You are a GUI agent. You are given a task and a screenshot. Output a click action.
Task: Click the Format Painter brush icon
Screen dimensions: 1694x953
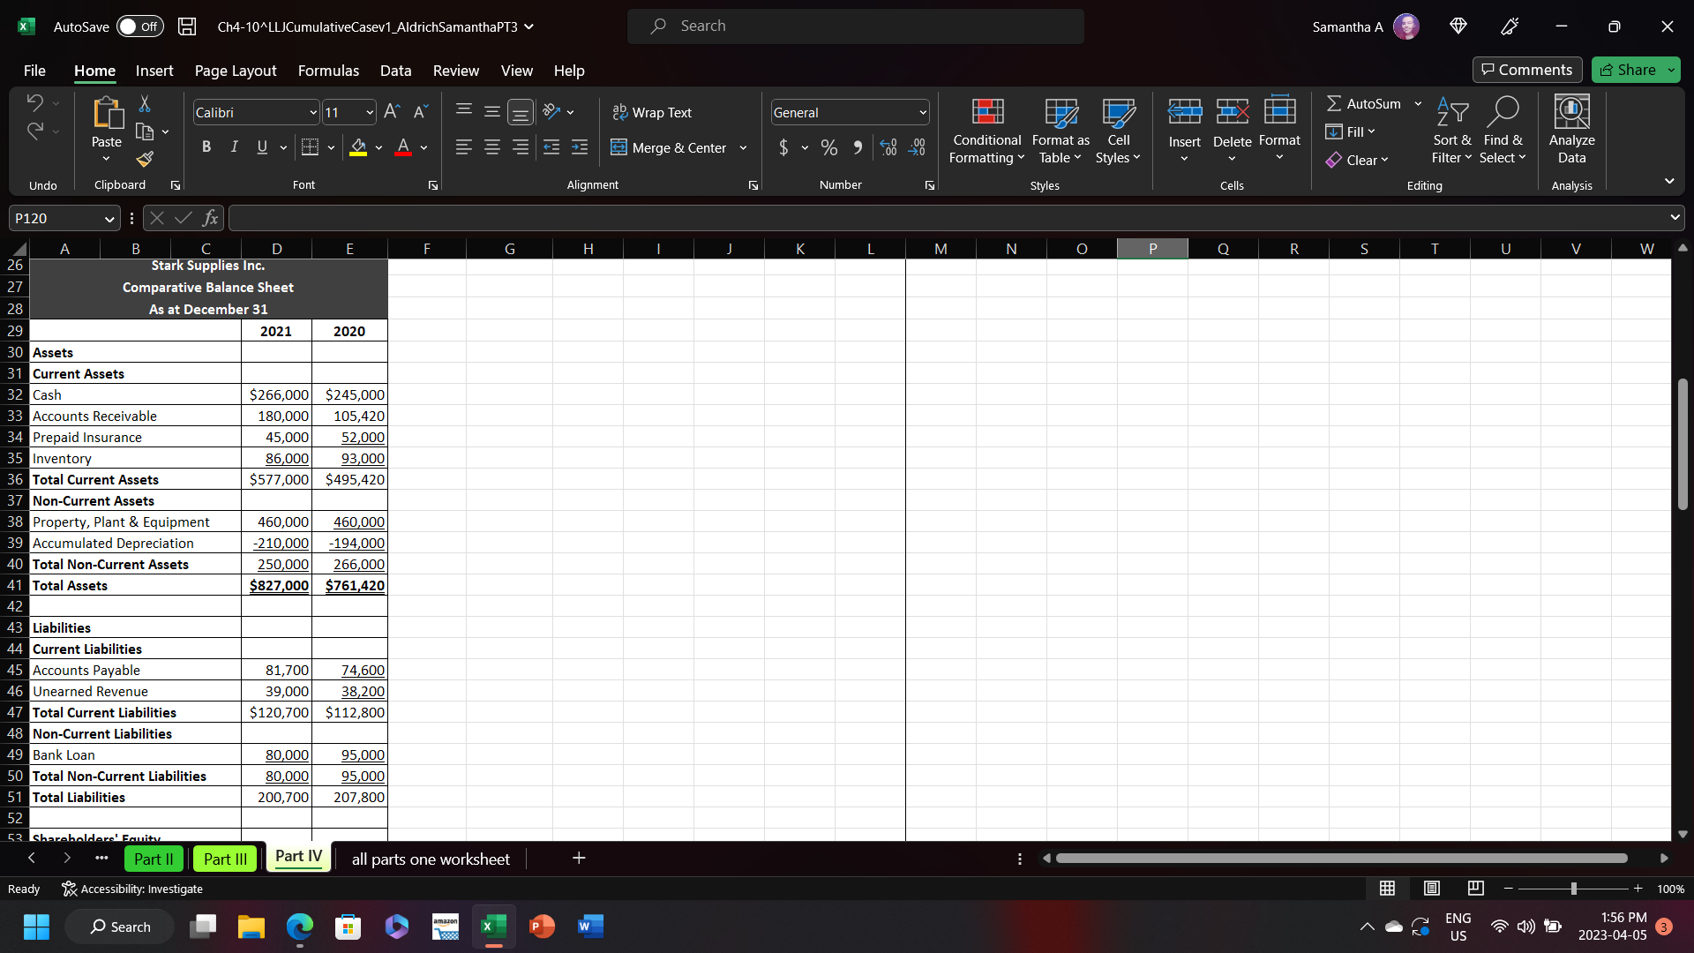pyautogui.click(x=146, y=160)
